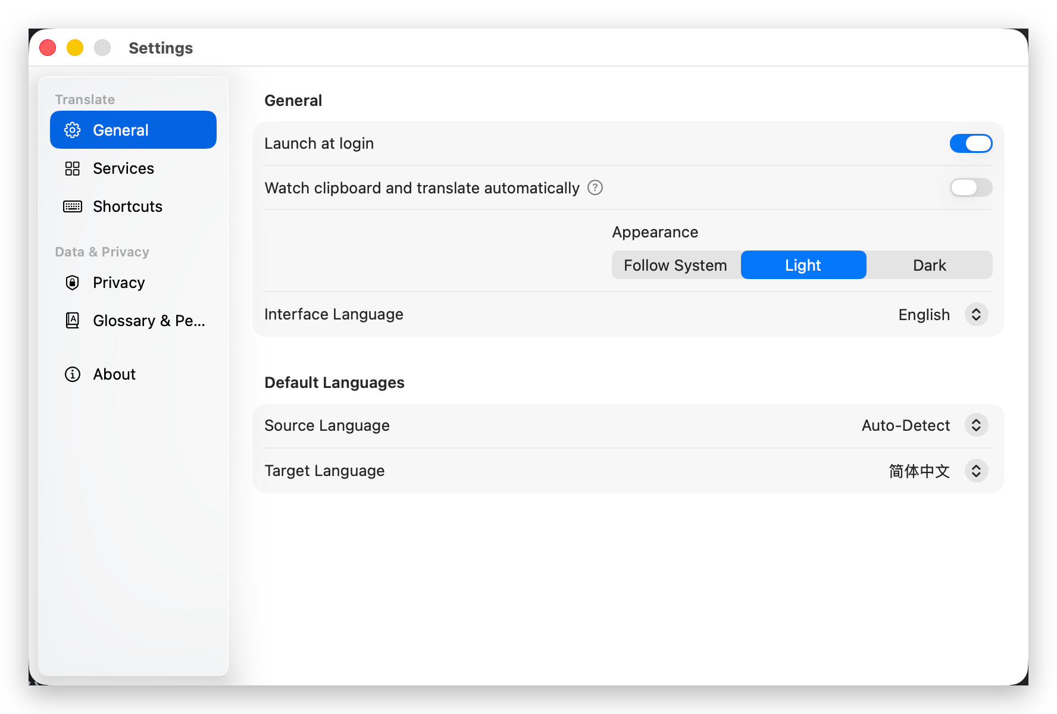This screenshot has height=714, width=1057.
Task: Open help for clipboard watch option
Action: point(595,188)
